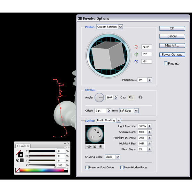Open the Surface Plastic Shading dropdown
This screenshot has height=192, width=192.
118,120
